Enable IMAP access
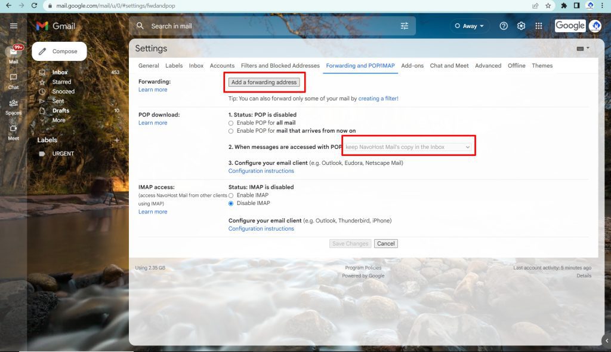 point(231,195)
